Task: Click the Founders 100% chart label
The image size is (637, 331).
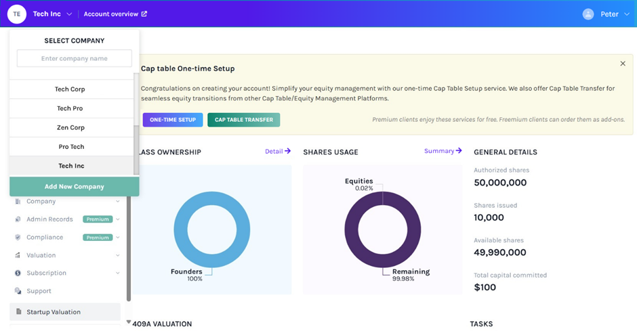Action: 186,275
